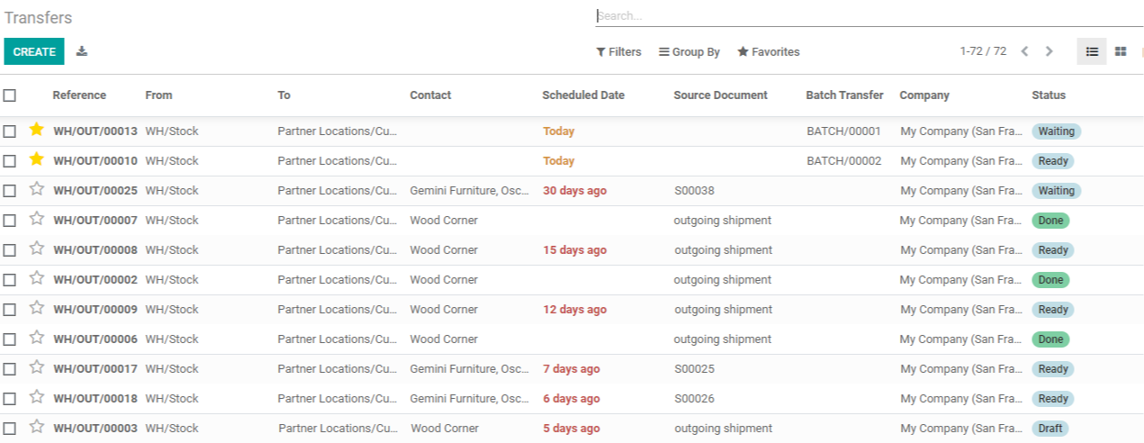Open transfer WH/OUT/00009 record
This screenshot has height=443, width=1144.
(95, 310)
